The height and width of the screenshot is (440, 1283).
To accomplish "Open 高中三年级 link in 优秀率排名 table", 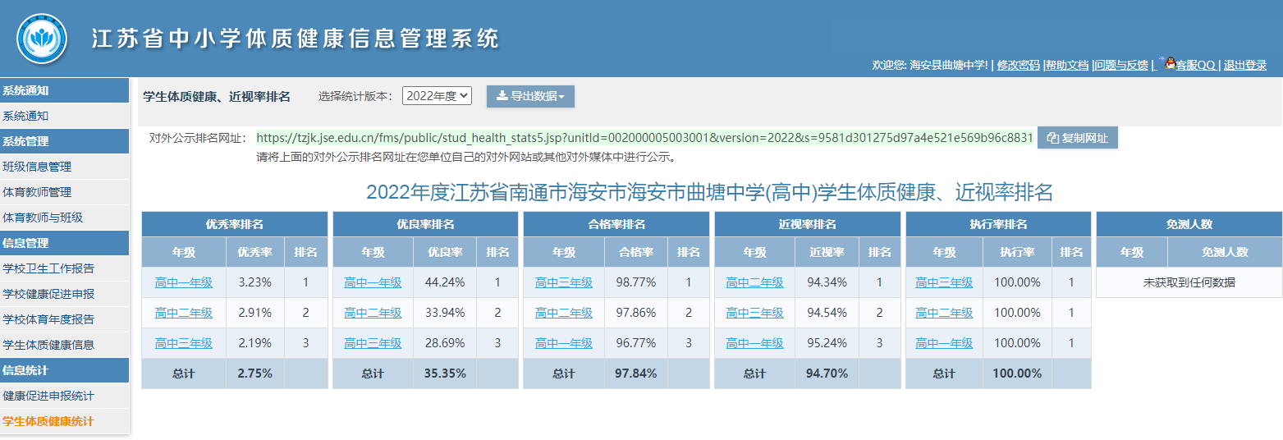I will pyautogui.click(x=184, y=343).
